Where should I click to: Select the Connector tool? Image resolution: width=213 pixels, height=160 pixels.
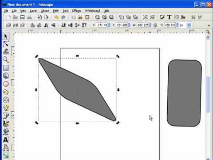pos(6,148)
